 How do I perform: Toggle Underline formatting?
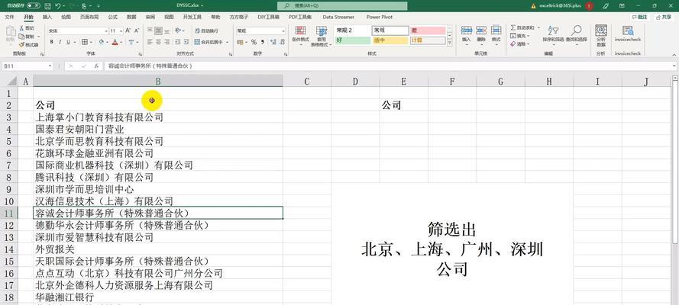[x=68, y=43]
